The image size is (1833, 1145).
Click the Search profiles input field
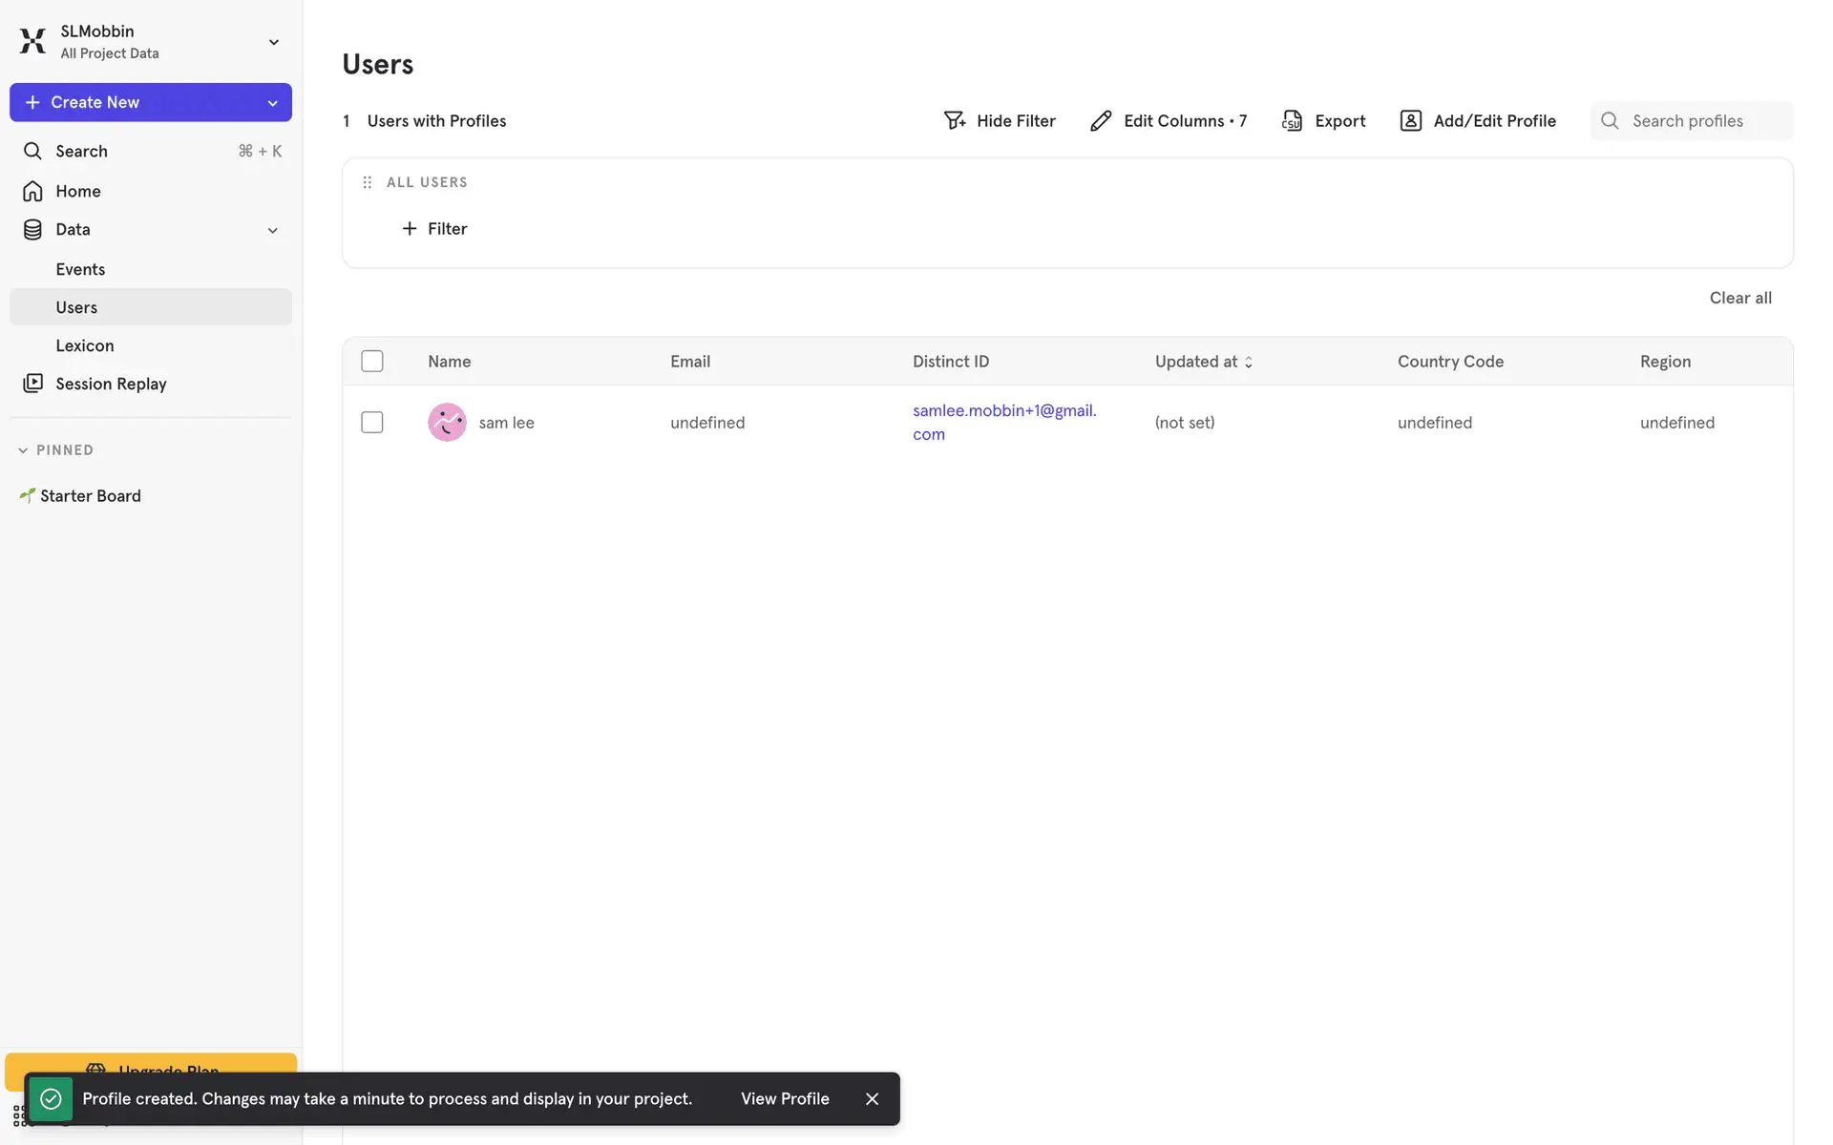[x=1704, y=120]
